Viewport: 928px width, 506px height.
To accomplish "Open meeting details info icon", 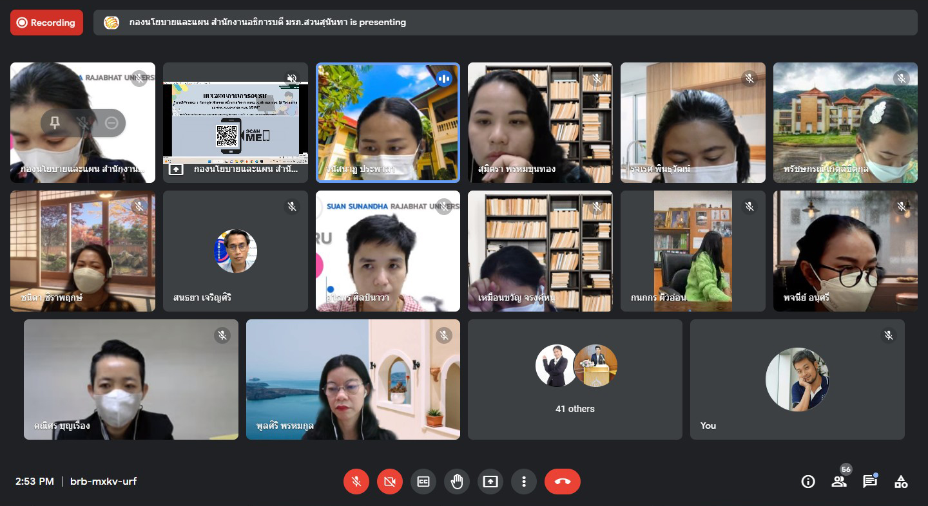I will 808,482.
